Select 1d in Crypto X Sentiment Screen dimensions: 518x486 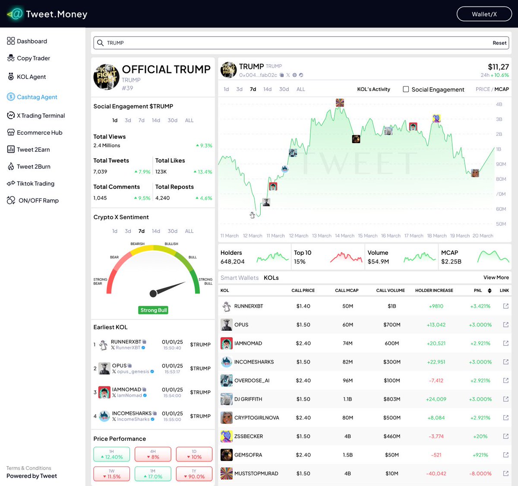[115, 231]
